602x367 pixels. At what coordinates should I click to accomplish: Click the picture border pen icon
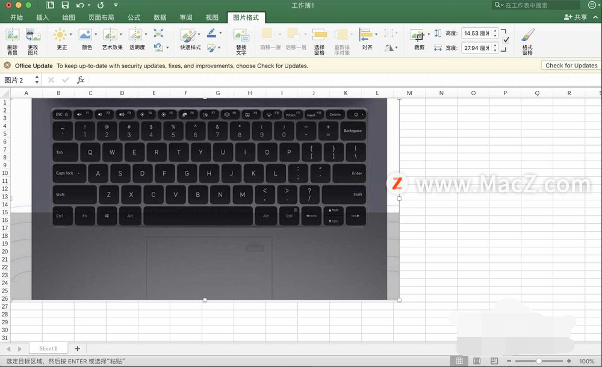[x=211, y=33]
